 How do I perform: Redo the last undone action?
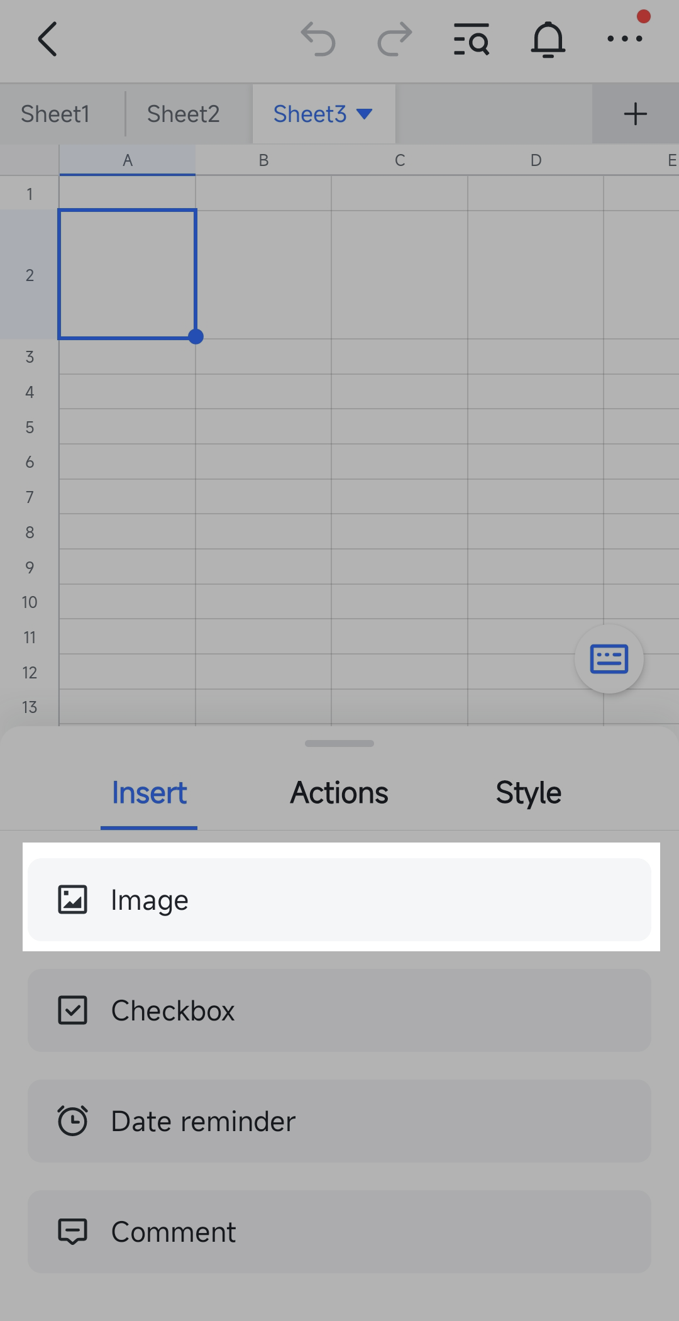395,39
